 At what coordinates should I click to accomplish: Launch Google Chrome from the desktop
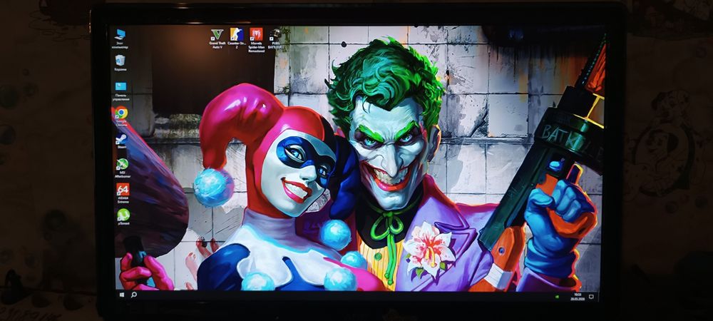tap(121, 116)
